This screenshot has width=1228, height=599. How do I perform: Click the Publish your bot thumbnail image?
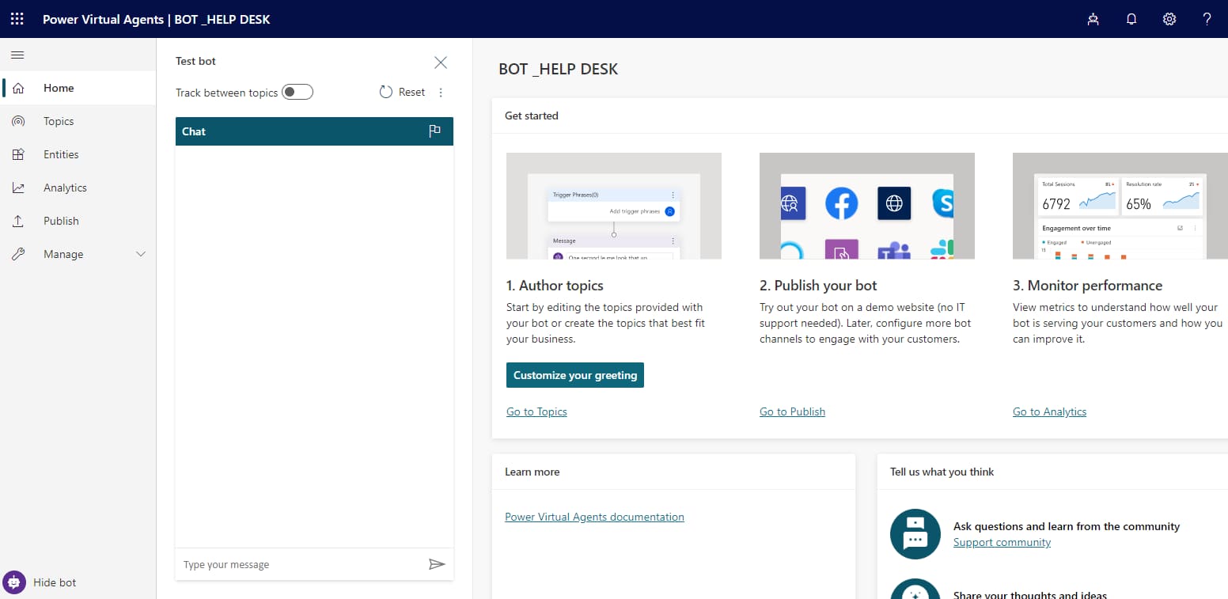(x=867, y=206)
